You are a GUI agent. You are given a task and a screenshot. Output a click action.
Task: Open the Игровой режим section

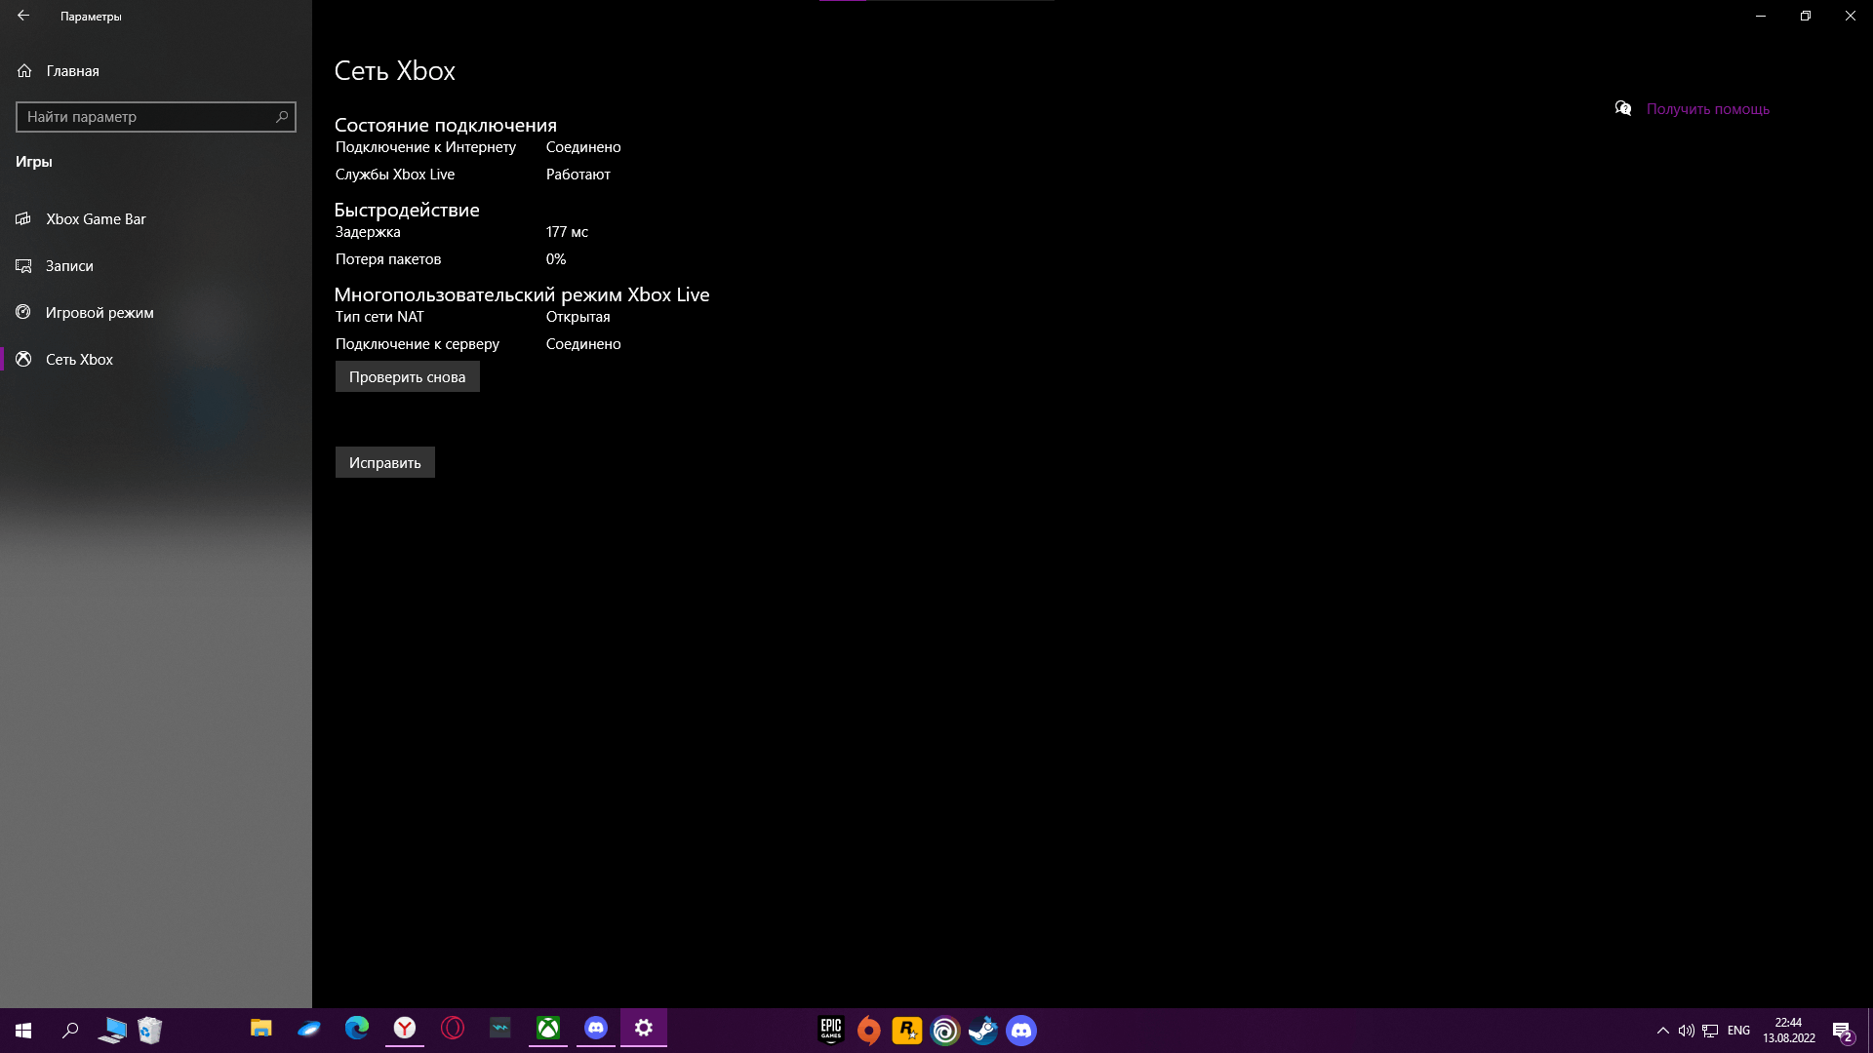pyautogui.click(x=156, y=313)
